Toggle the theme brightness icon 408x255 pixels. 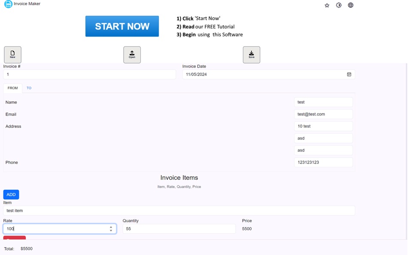338,5
